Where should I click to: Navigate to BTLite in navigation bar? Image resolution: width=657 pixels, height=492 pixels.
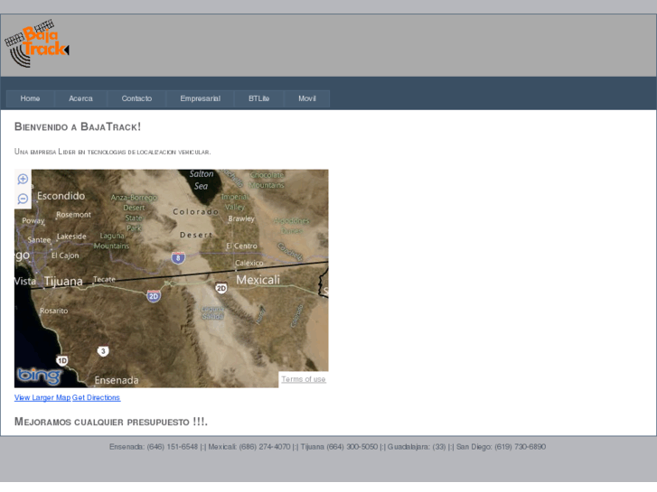pyautogui.click(x=259, y=98)
